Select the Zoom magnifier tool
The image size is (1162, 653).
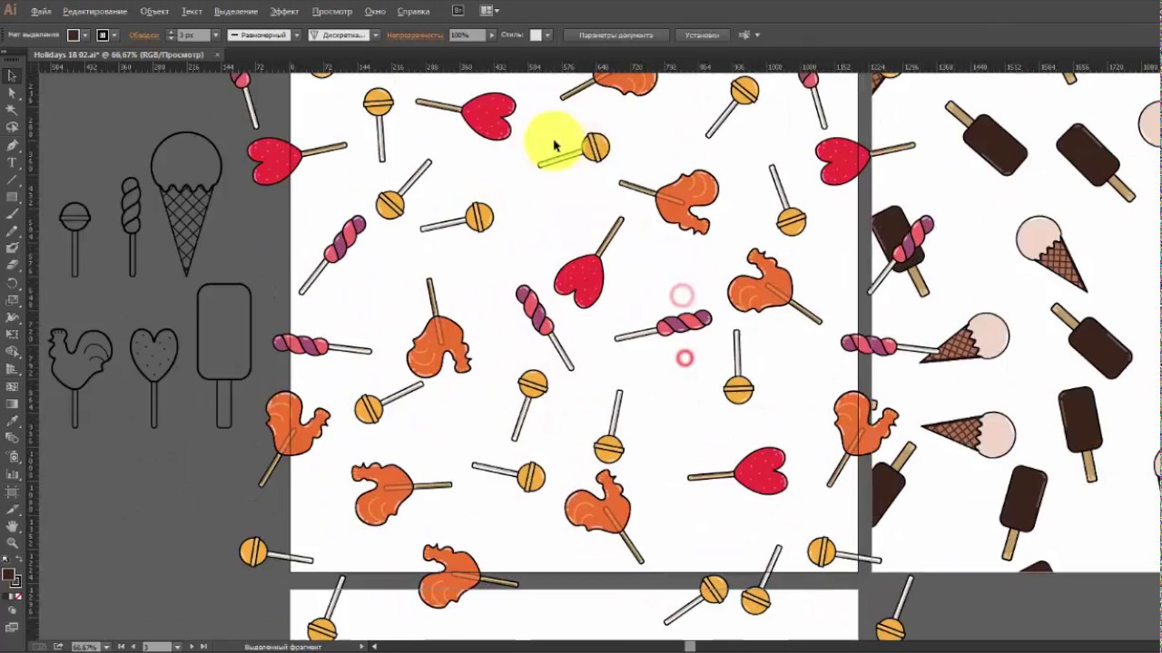[12, 542]
